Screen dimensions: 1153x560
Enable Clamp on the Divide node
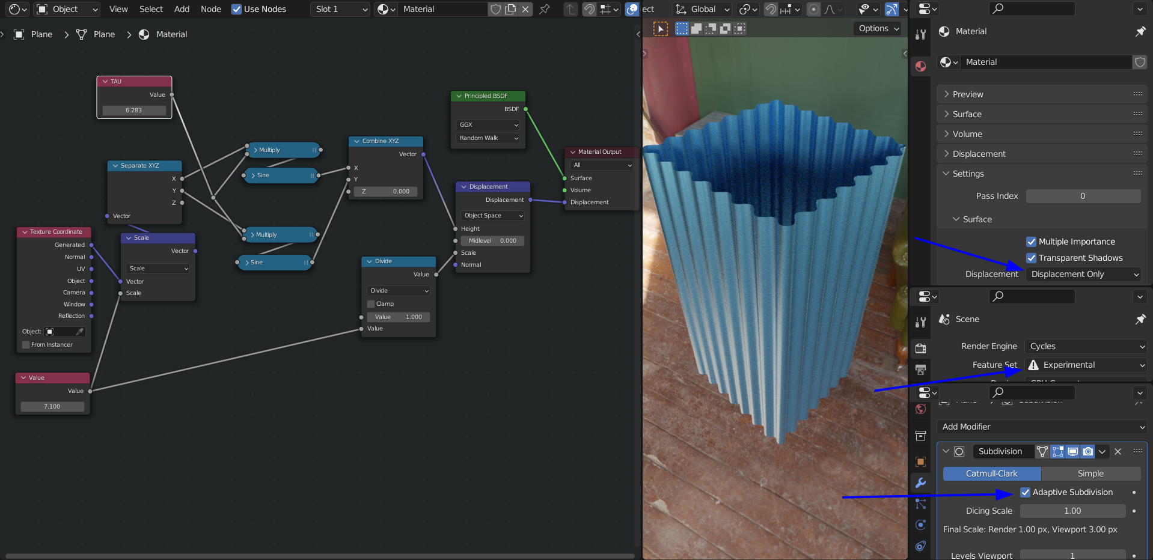[371, 303]
